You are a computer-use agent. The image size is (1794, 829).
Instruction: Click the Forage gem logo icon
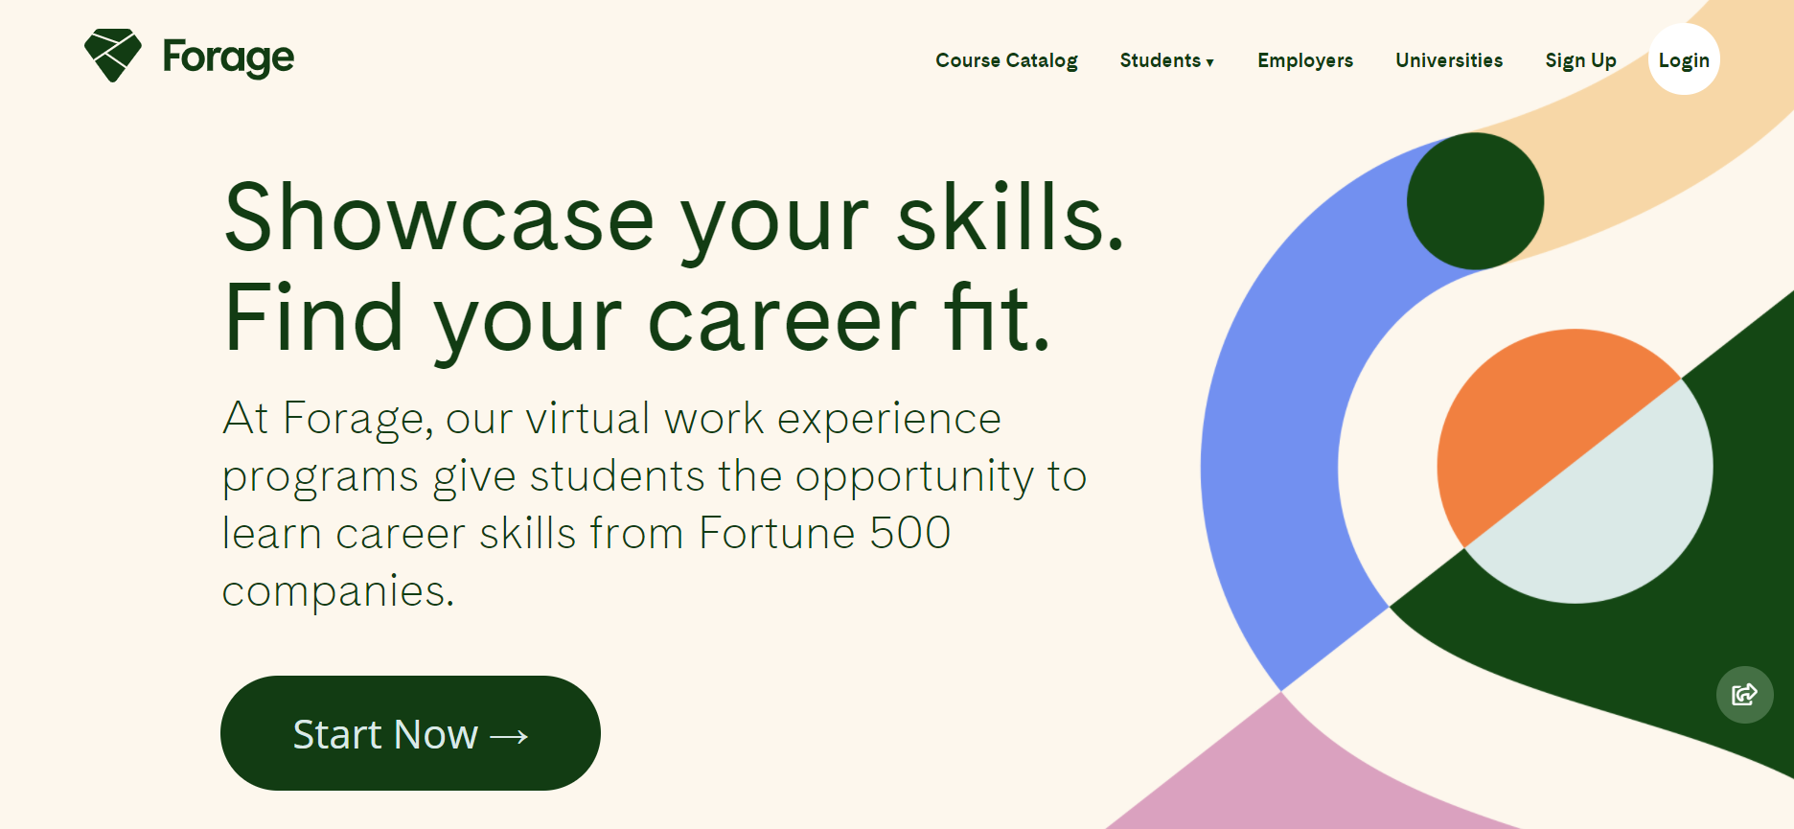(x=113, y=55)
